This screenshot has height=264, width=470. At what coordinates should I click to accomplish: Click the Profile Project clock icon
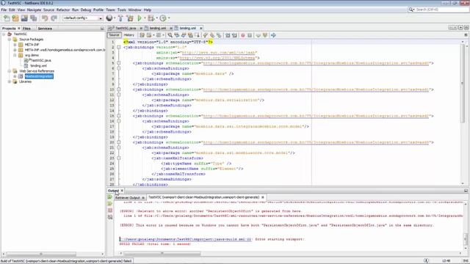[163, 18]
